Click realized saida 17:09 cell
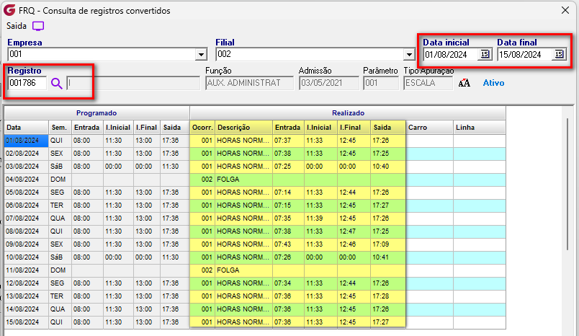 pyautogui.click(x=388, y=244)
